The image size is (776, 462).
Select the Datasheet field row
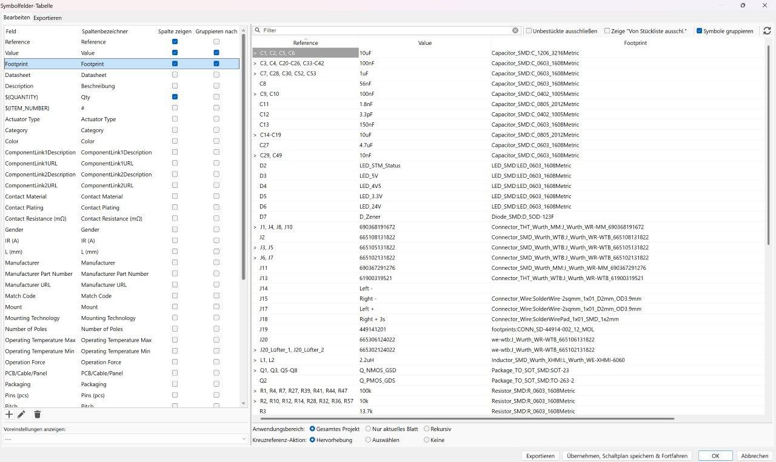point(121,75)
